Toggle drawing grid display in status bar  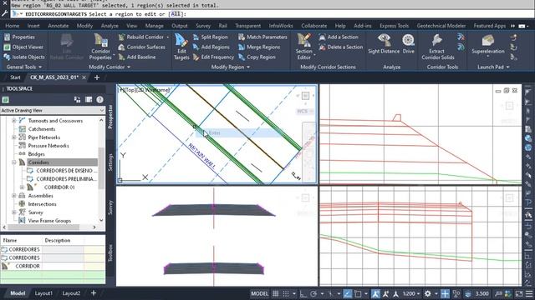pos(276,293)
